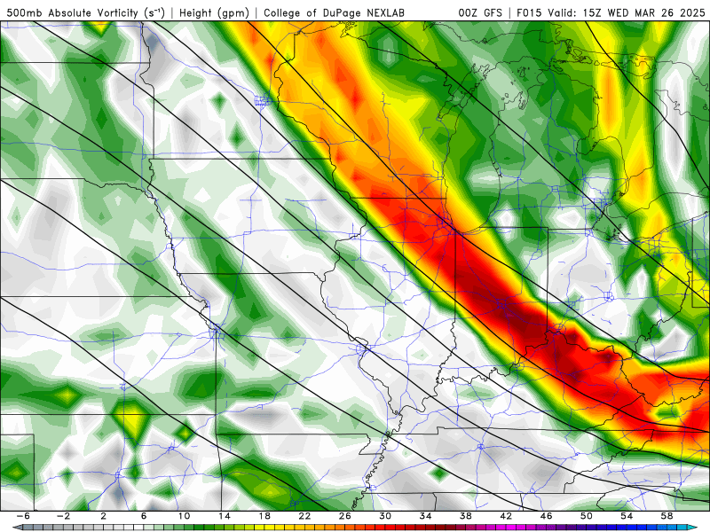Select the 42 legend value
The height and width of the screenshot is (532, 710).
[x=506, y=516]
